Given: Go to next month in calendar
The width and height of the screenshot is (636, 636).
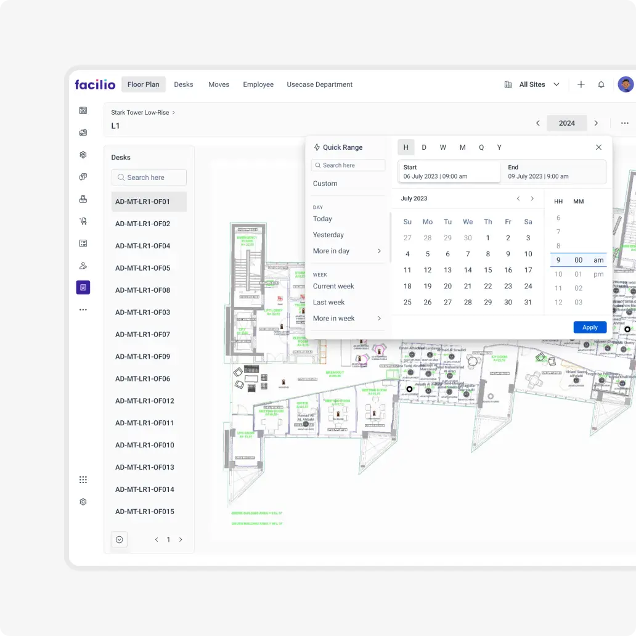Looking at the screenshot, I should click(x=532, y=198).
